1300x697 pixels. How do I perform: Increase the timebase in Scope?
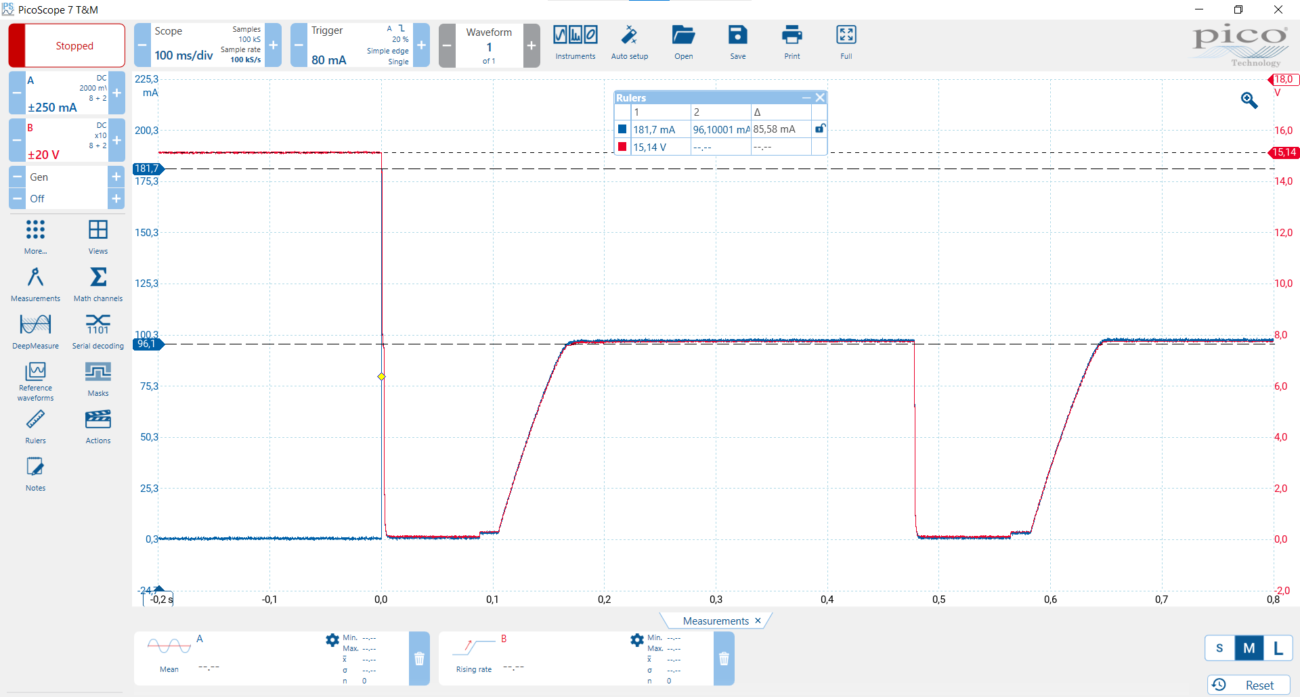(274, 45)
